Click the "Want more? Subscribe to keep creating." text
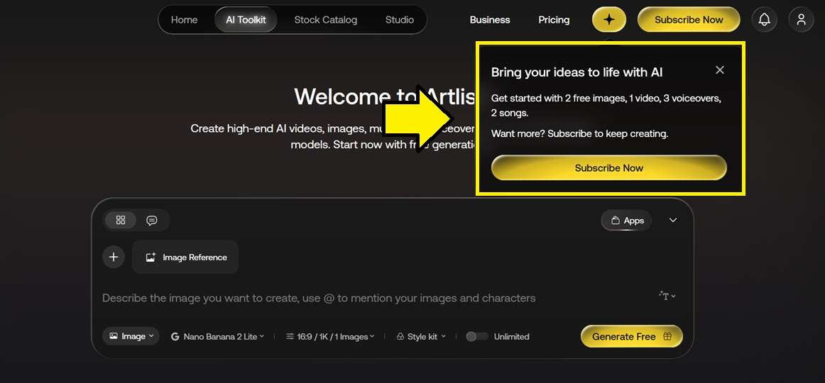The width and height of the screenshot is (825, 383). click(x=579, y=133)
